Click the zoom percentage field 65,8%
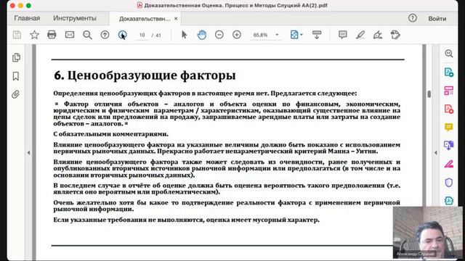 pos(261,36)
